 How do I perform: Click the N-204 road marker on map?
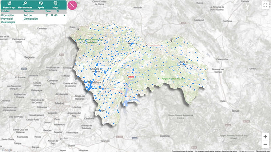tap(131, 77)
